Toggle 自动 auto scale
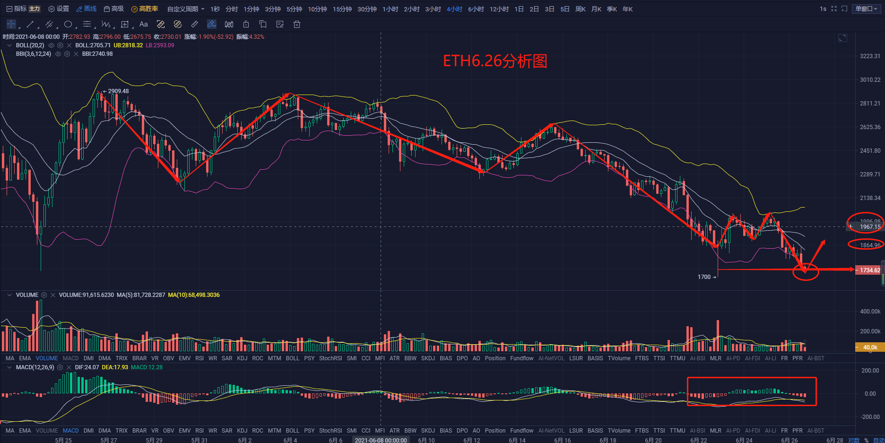The image size is (885, 443). point(878,440)
